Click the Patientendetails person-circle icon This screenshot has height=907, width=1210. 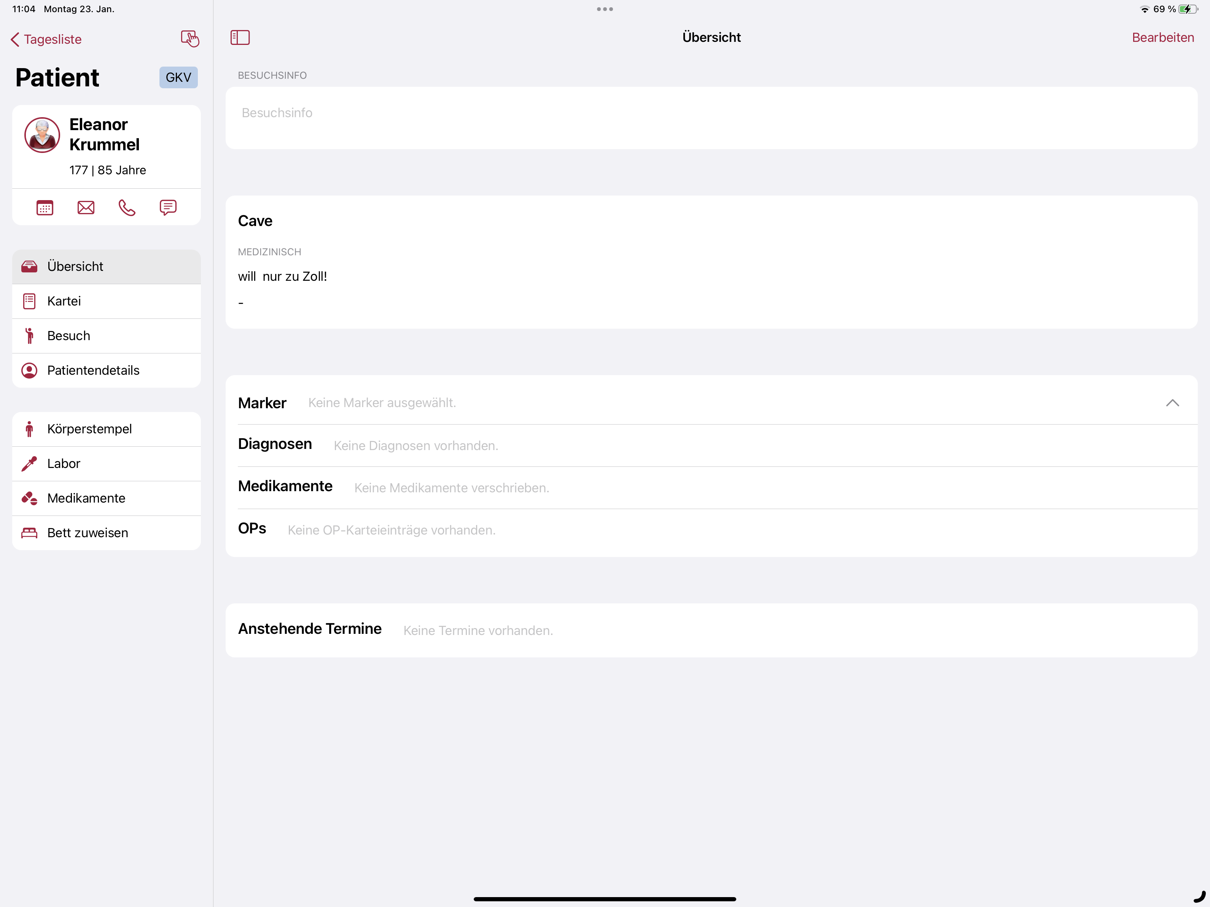[30, 370]
